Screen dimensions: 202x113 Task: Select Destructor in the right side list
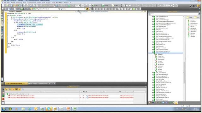193,25
